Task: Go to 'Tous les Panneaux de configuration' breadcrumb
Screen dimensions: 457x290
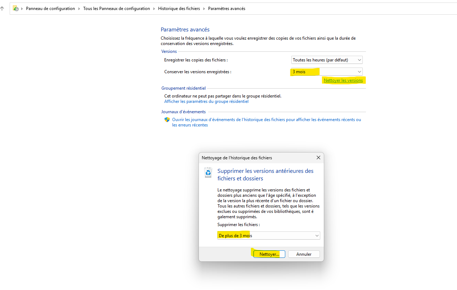Action: [116, 9]
